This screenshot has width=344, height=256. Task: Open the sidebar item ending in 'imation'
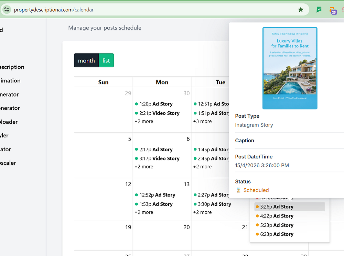click(10, 81)
